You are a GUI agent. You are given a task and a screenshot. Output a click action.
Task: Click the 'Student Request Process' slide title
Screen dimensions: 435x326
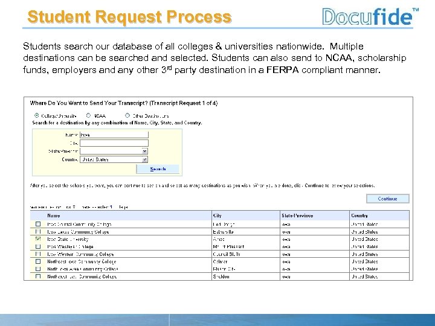[x=129, y=17]
